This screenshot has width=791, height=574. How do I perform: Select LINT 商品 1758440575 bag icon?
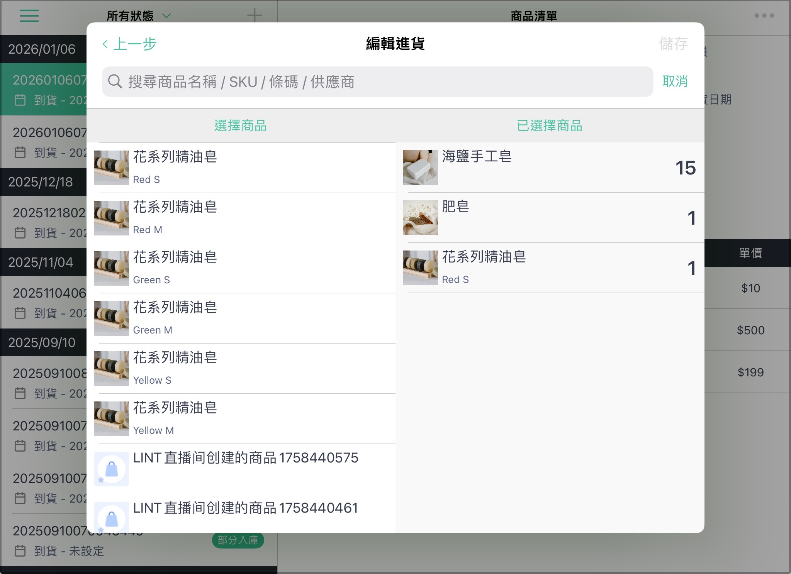coord(112,469)
